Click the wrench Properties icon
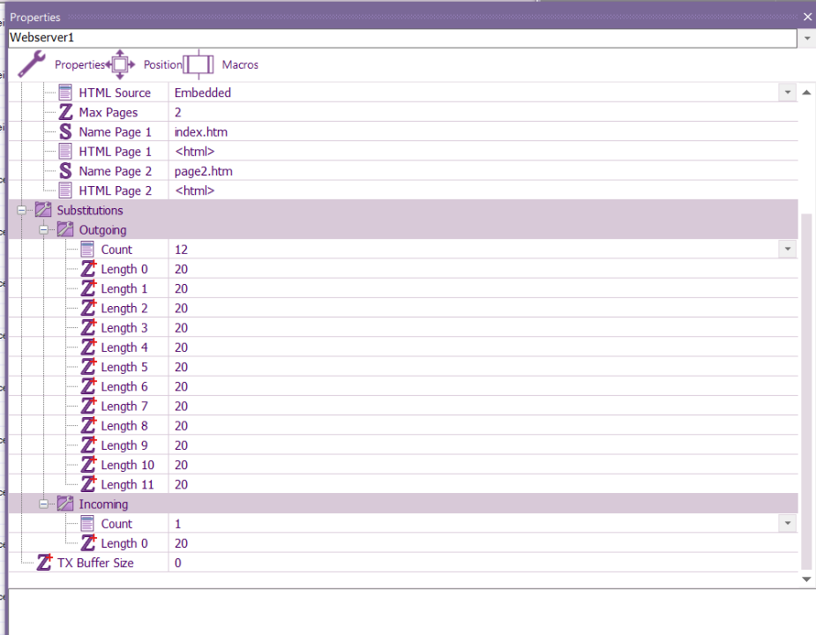The image size is (816, 635). click(x=32, y=64)
